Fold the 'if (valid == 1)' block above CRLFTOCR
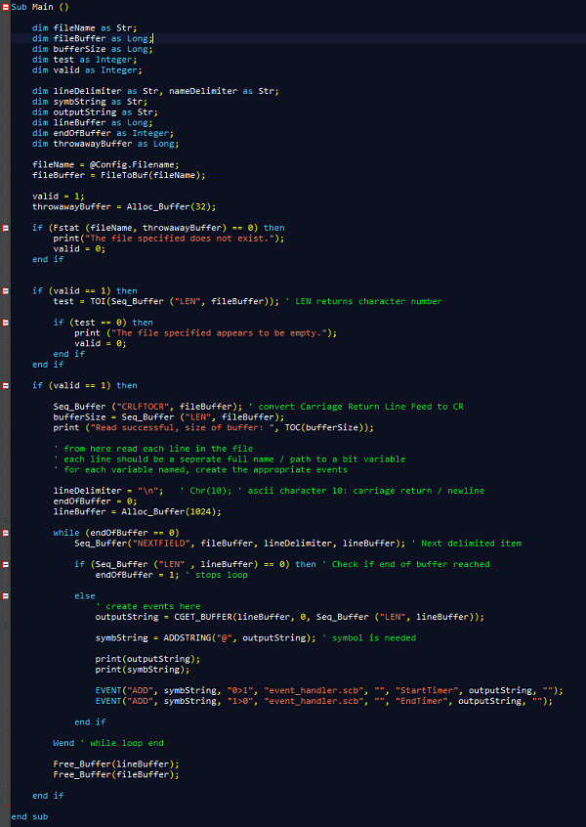Viewport: 586px width, 827px height. click(6, 385)
